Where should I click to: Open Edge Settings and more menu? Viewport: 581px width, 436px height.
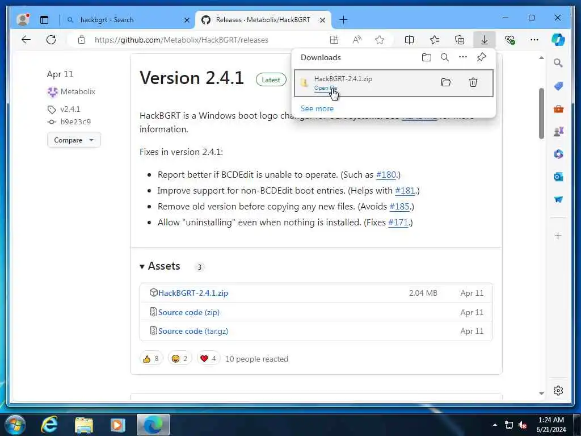point(534,40)
